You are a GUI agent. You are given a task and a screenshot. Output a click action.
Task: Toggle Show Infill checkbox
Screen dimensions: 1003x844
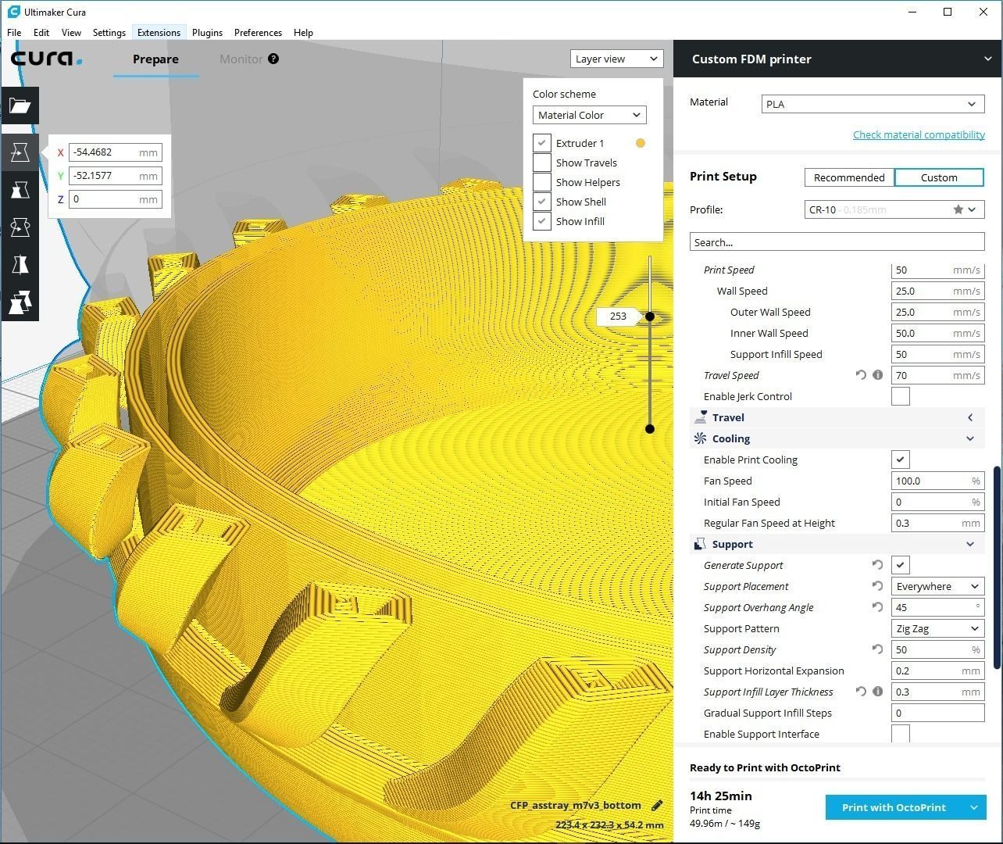(542, 221)
